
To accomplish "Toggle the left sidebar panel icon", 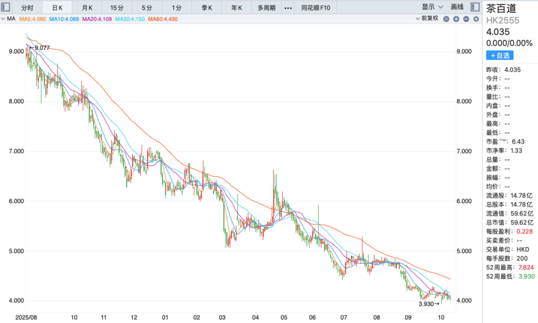I will click(x=6, y=7).
